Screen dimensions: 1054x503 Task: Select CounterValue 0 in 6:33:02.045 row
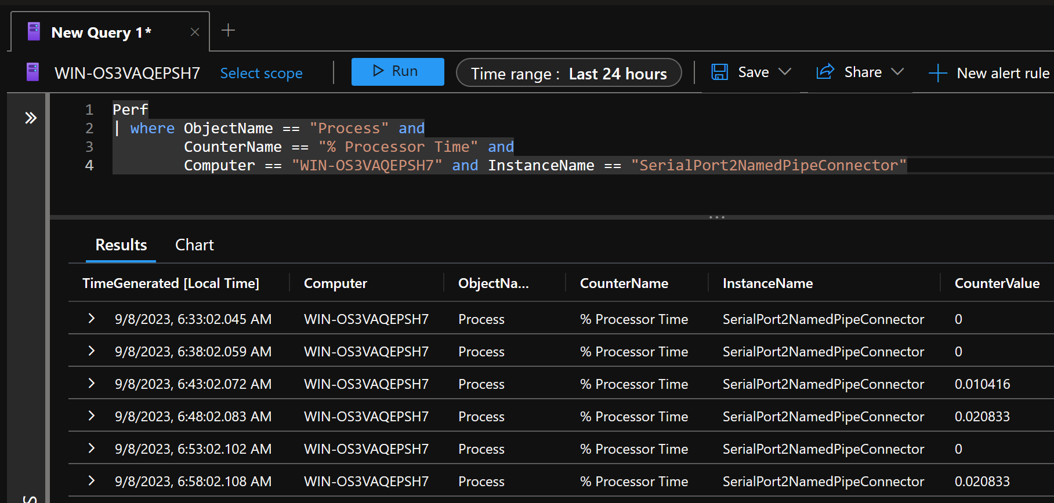tap(958, 319)
